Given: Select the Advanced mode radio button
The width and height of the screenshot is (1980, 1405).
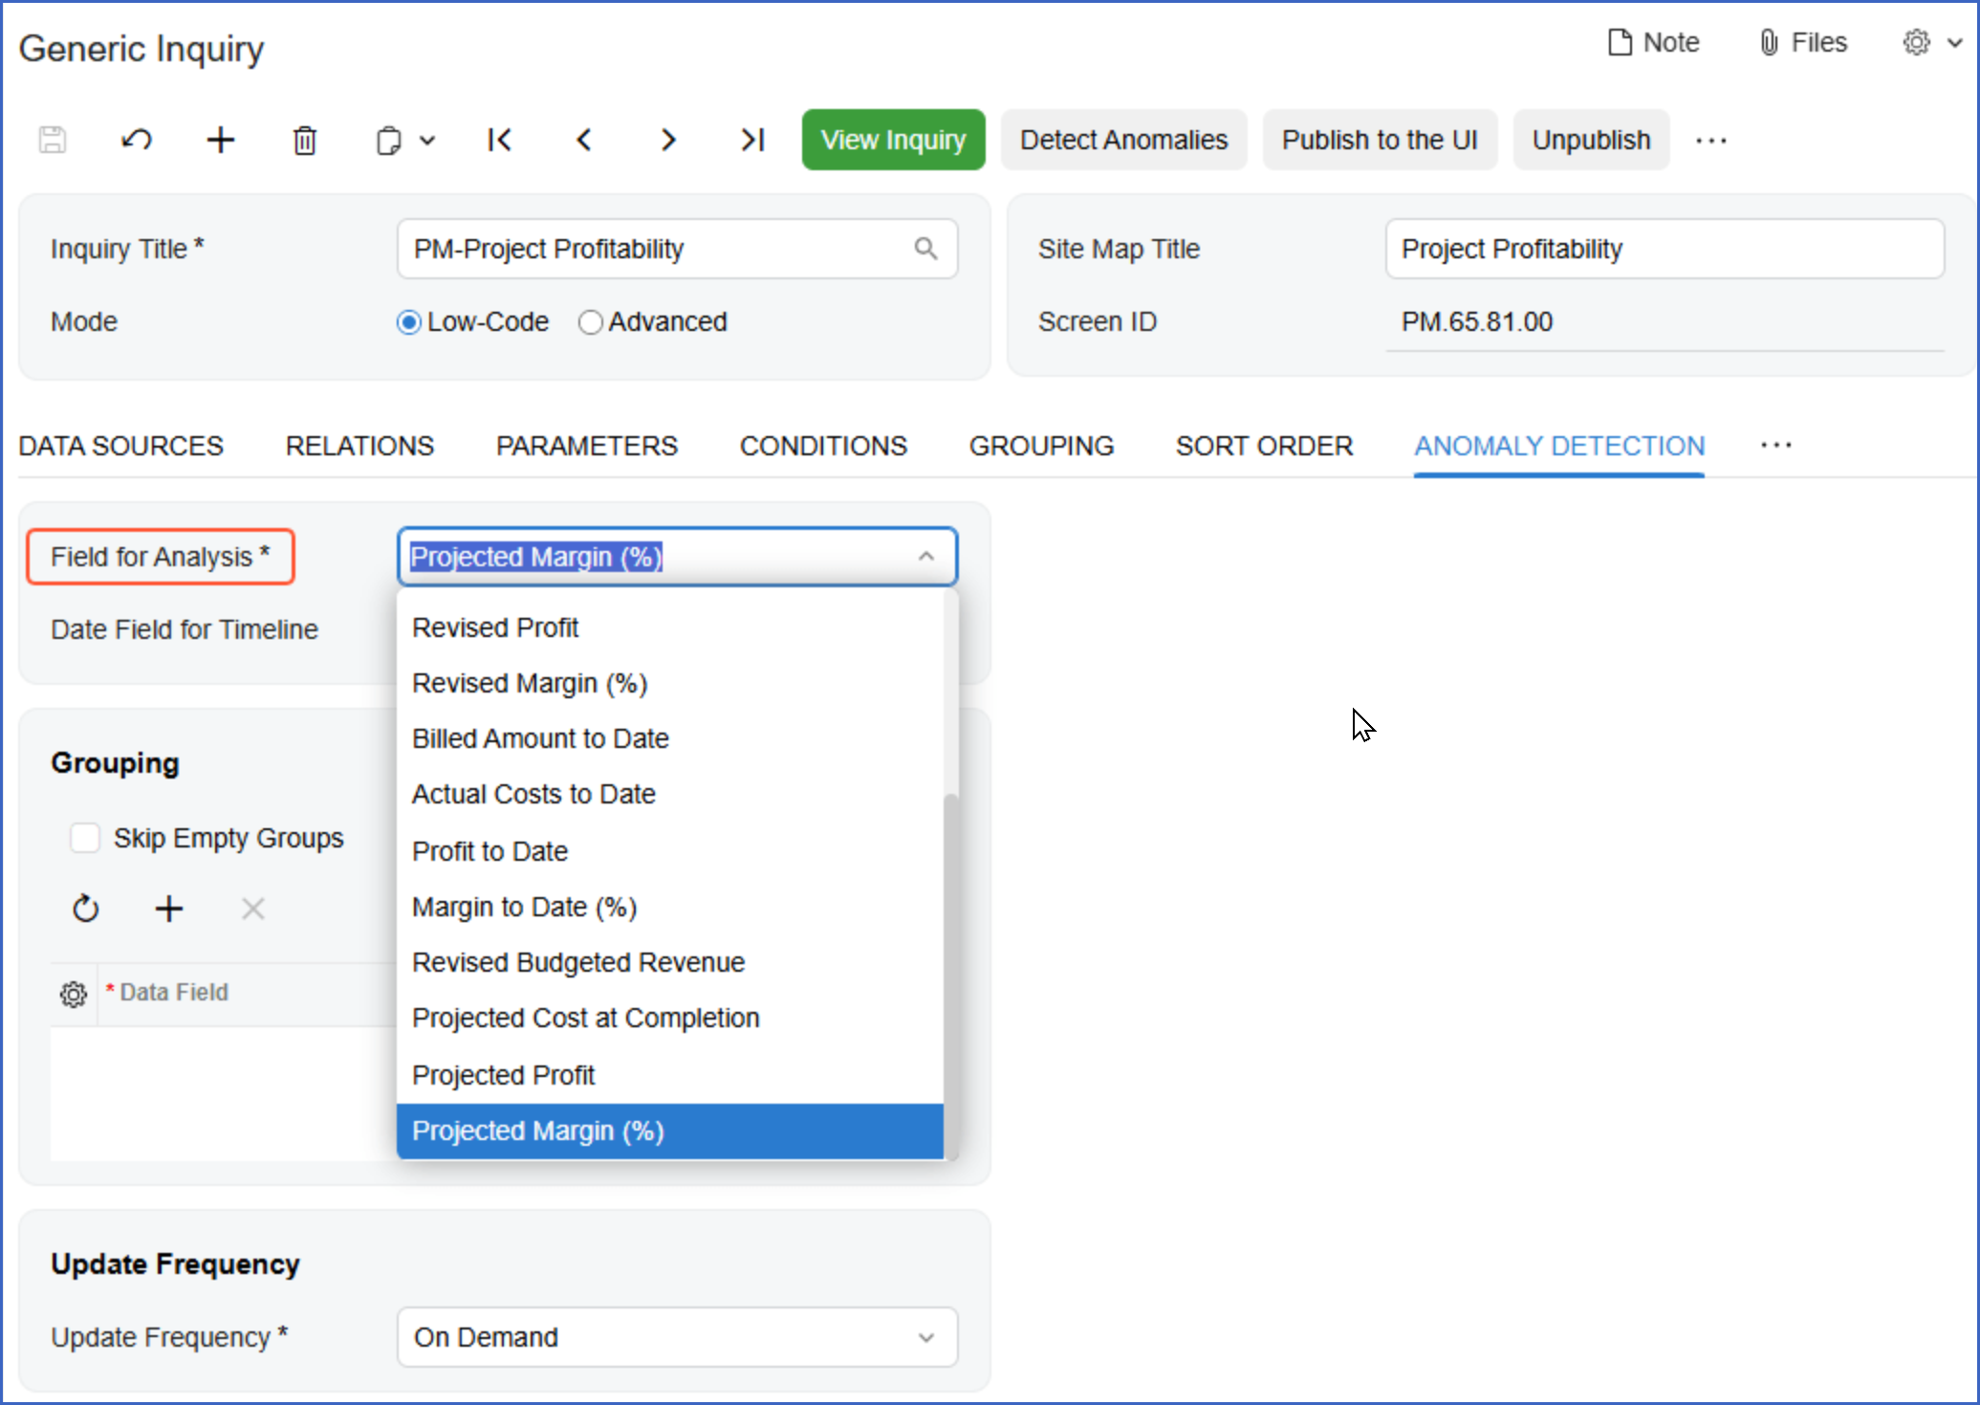Looking at the screenshot, I should pos(591,322).
